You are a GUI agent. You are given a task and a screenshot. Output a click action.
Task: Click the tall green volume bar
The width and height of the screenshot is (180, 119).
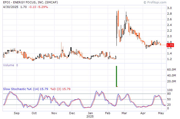coord(116,76)
